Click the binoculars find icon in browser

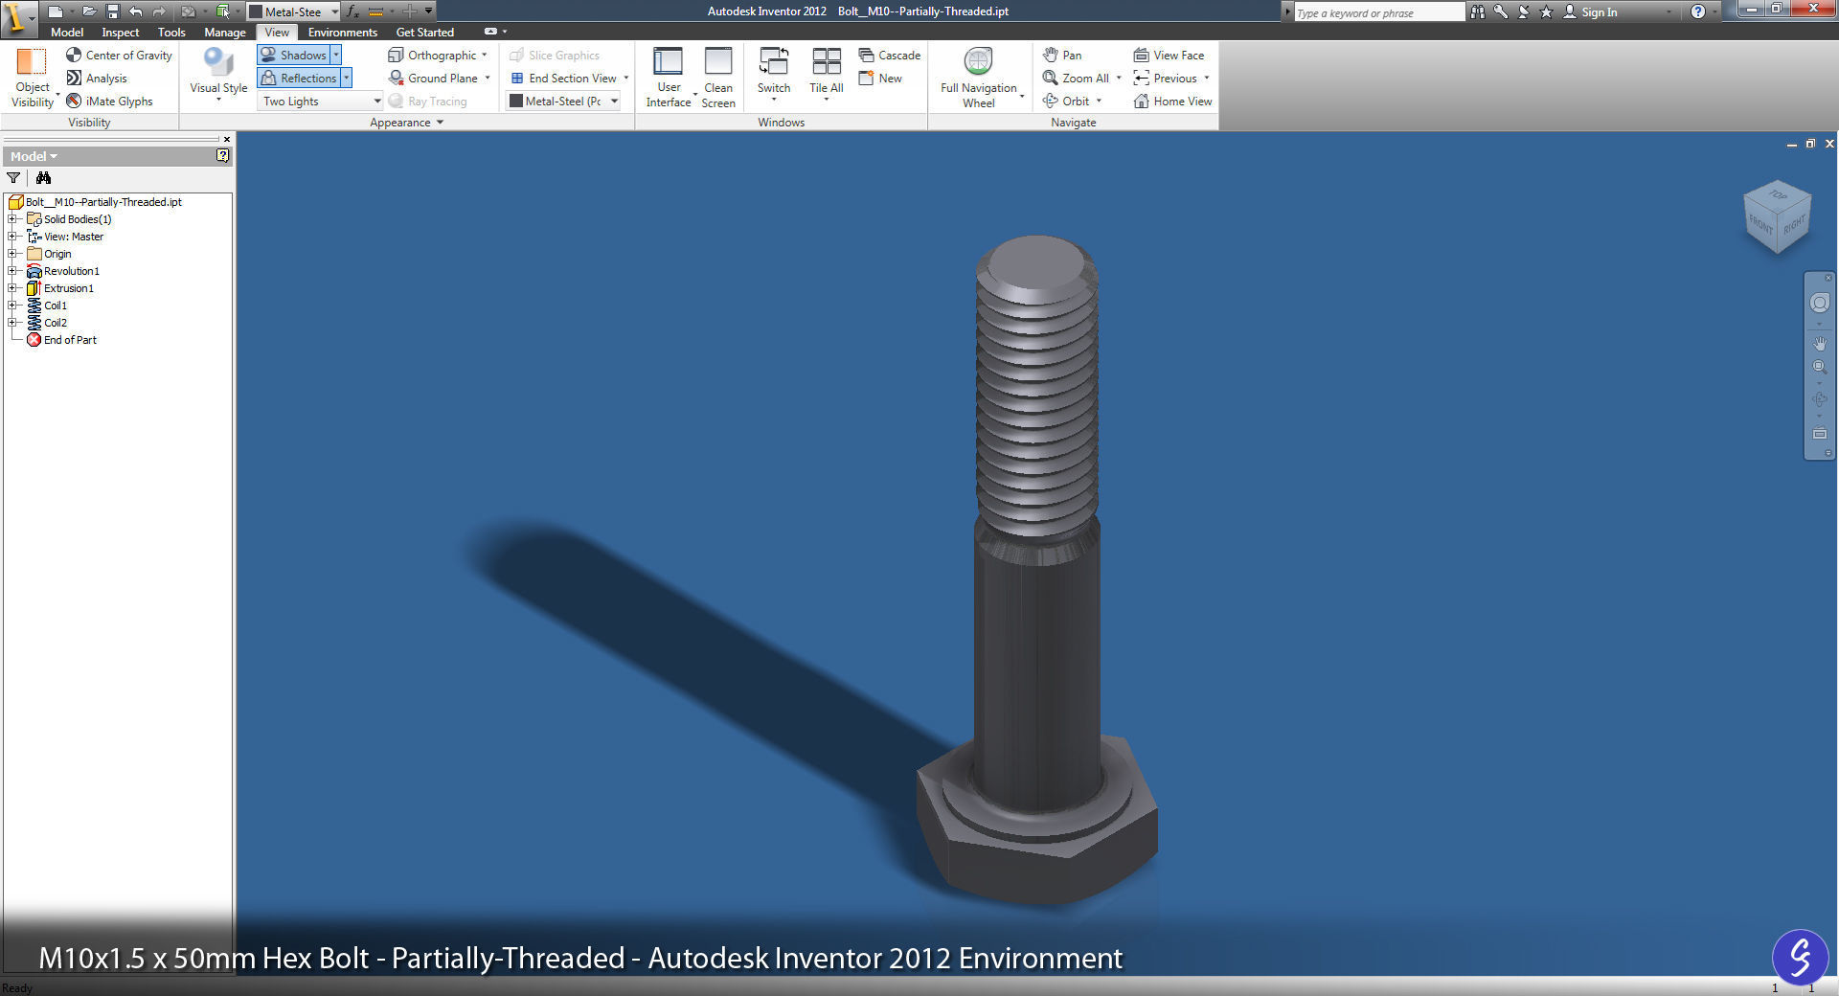(43, 178)
